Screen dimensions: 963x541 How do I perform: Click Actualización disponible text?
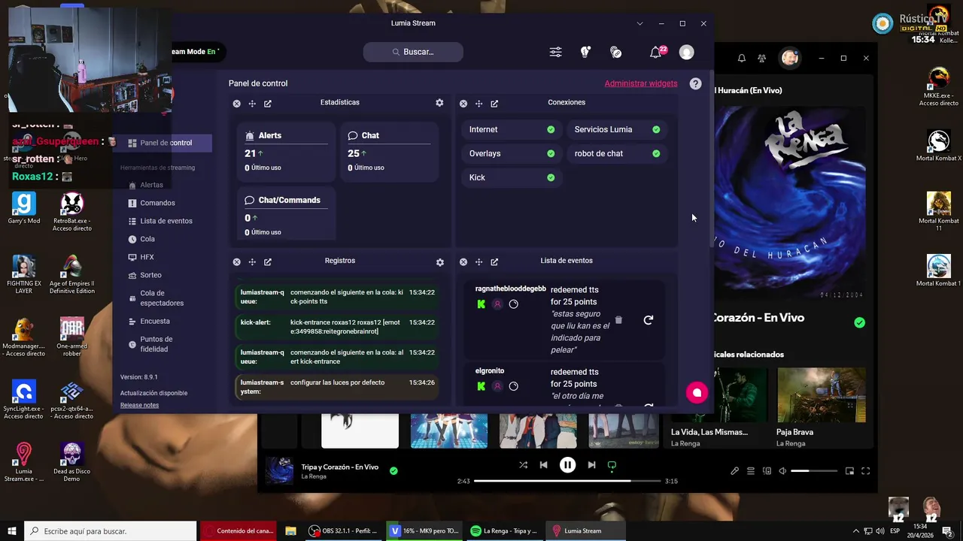(x=153, y=393)
